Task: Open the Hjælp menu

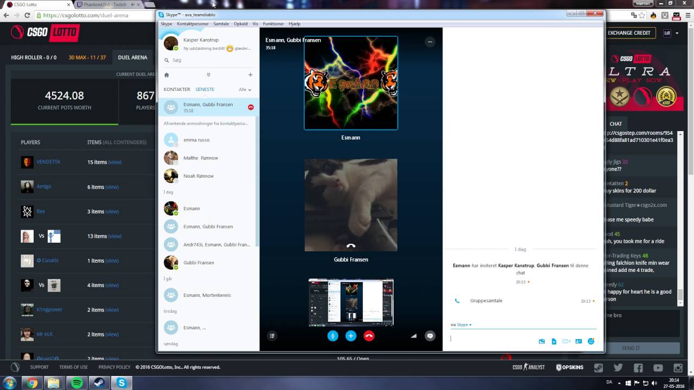Action: point(294,24)
